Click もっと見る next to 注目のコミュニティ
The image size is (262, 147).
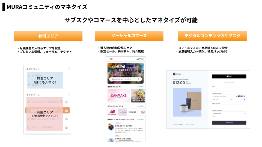point(140,87)
